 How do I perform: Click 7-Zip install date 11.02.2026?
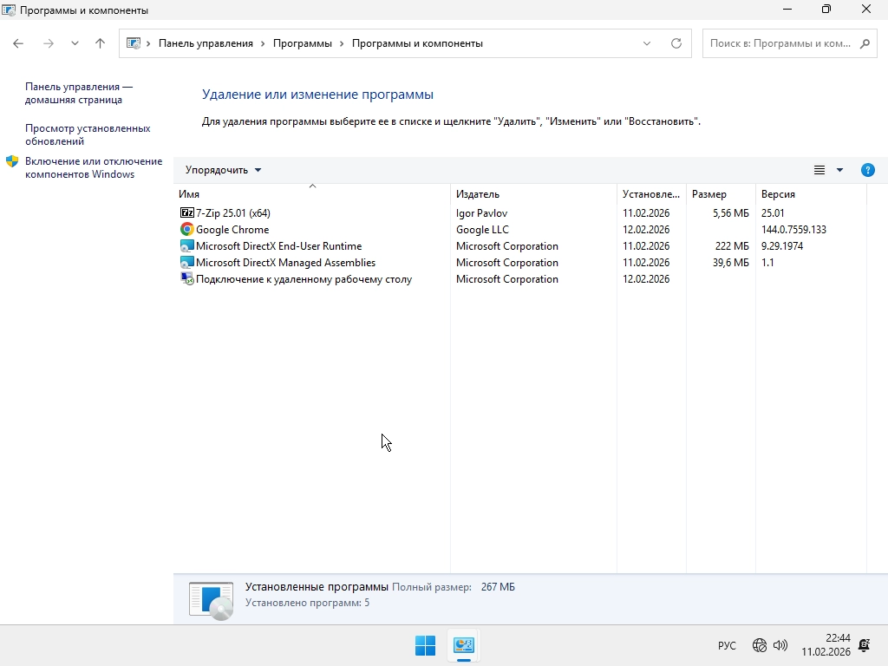645,213
